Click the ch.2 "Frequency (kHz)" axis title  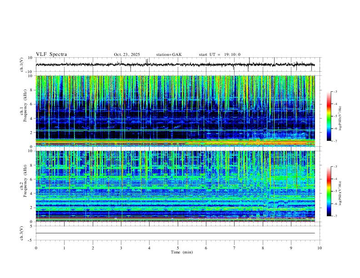point(25,181)
